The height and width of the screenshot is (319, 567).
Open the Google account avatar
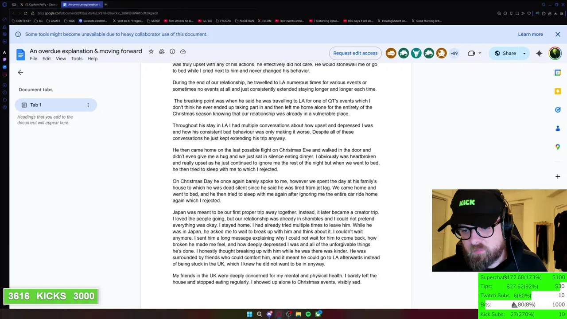(555, 53)
